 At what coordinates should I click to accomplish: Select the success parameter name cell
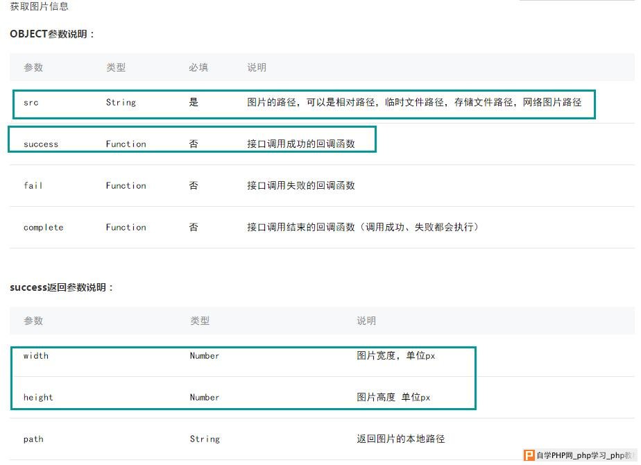click(41, 144)
